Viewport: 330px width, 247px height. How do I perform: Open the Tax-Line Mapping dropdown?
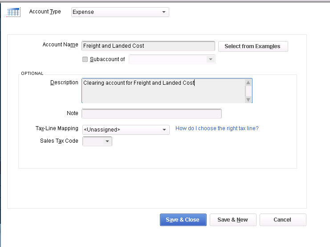[x=126, y=130]
